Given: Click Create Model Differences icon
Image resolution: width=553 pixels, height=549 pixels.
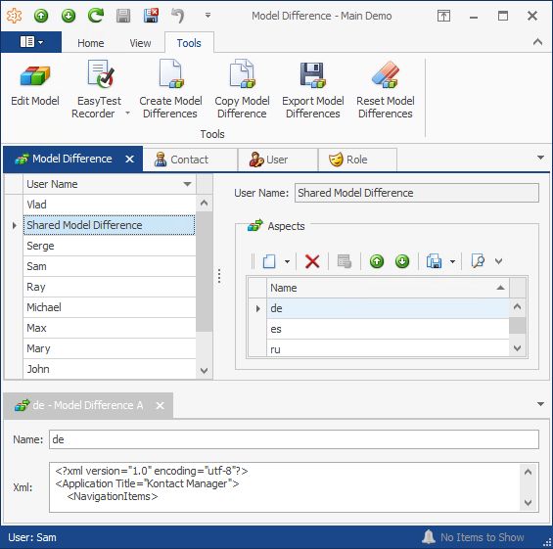Looking at the screenshot, I should 171,73.
